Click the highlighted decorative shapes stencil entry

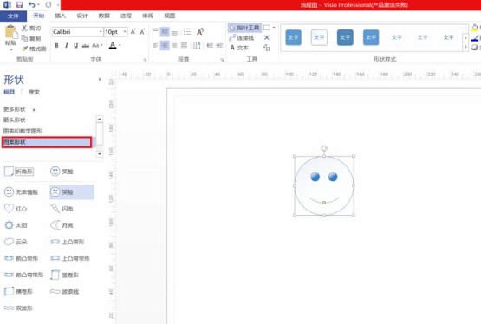pyautogui.click(x=47, y=142)
